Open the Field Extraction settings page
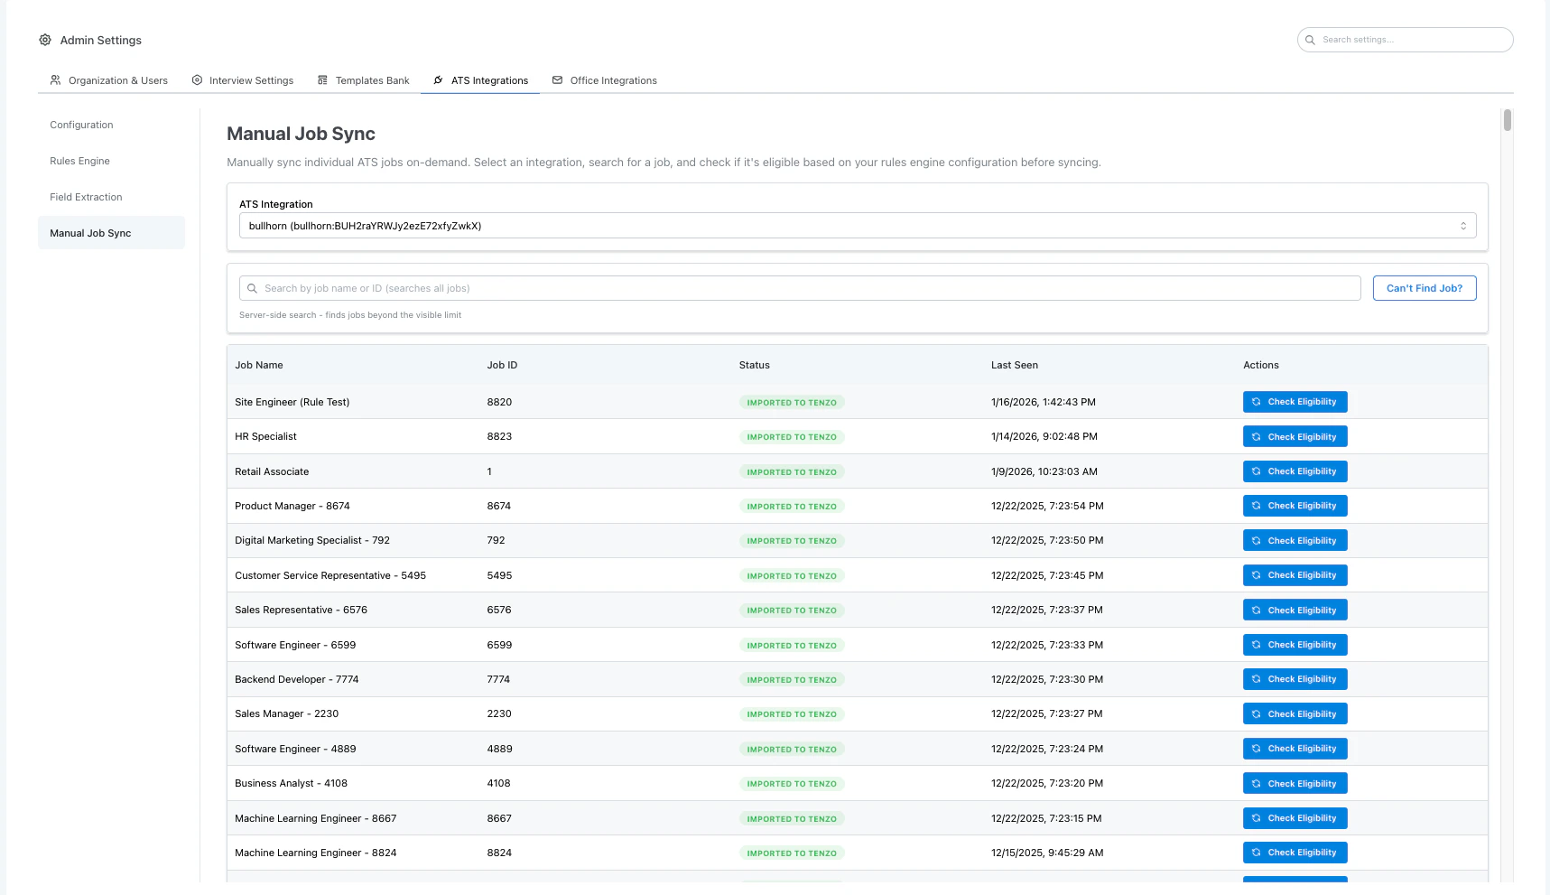Screen dimensions: 1550x895 click(86, 197)
